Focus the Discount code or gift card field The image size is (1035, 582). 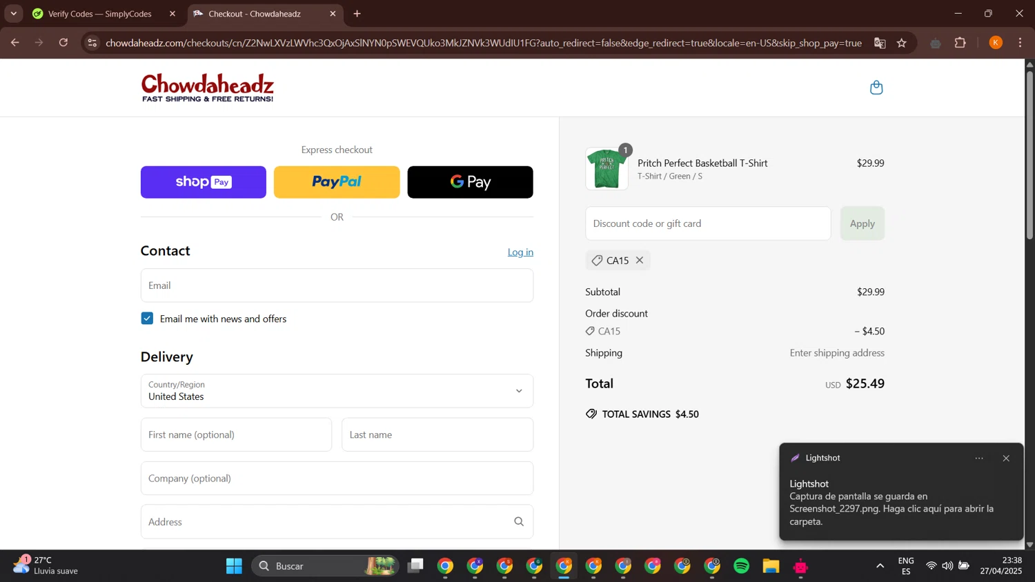[708, 223]
